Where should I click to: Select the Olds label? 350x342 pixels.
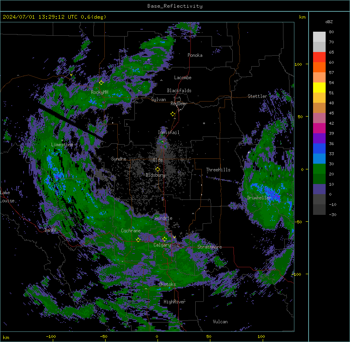tap(158, 160)
